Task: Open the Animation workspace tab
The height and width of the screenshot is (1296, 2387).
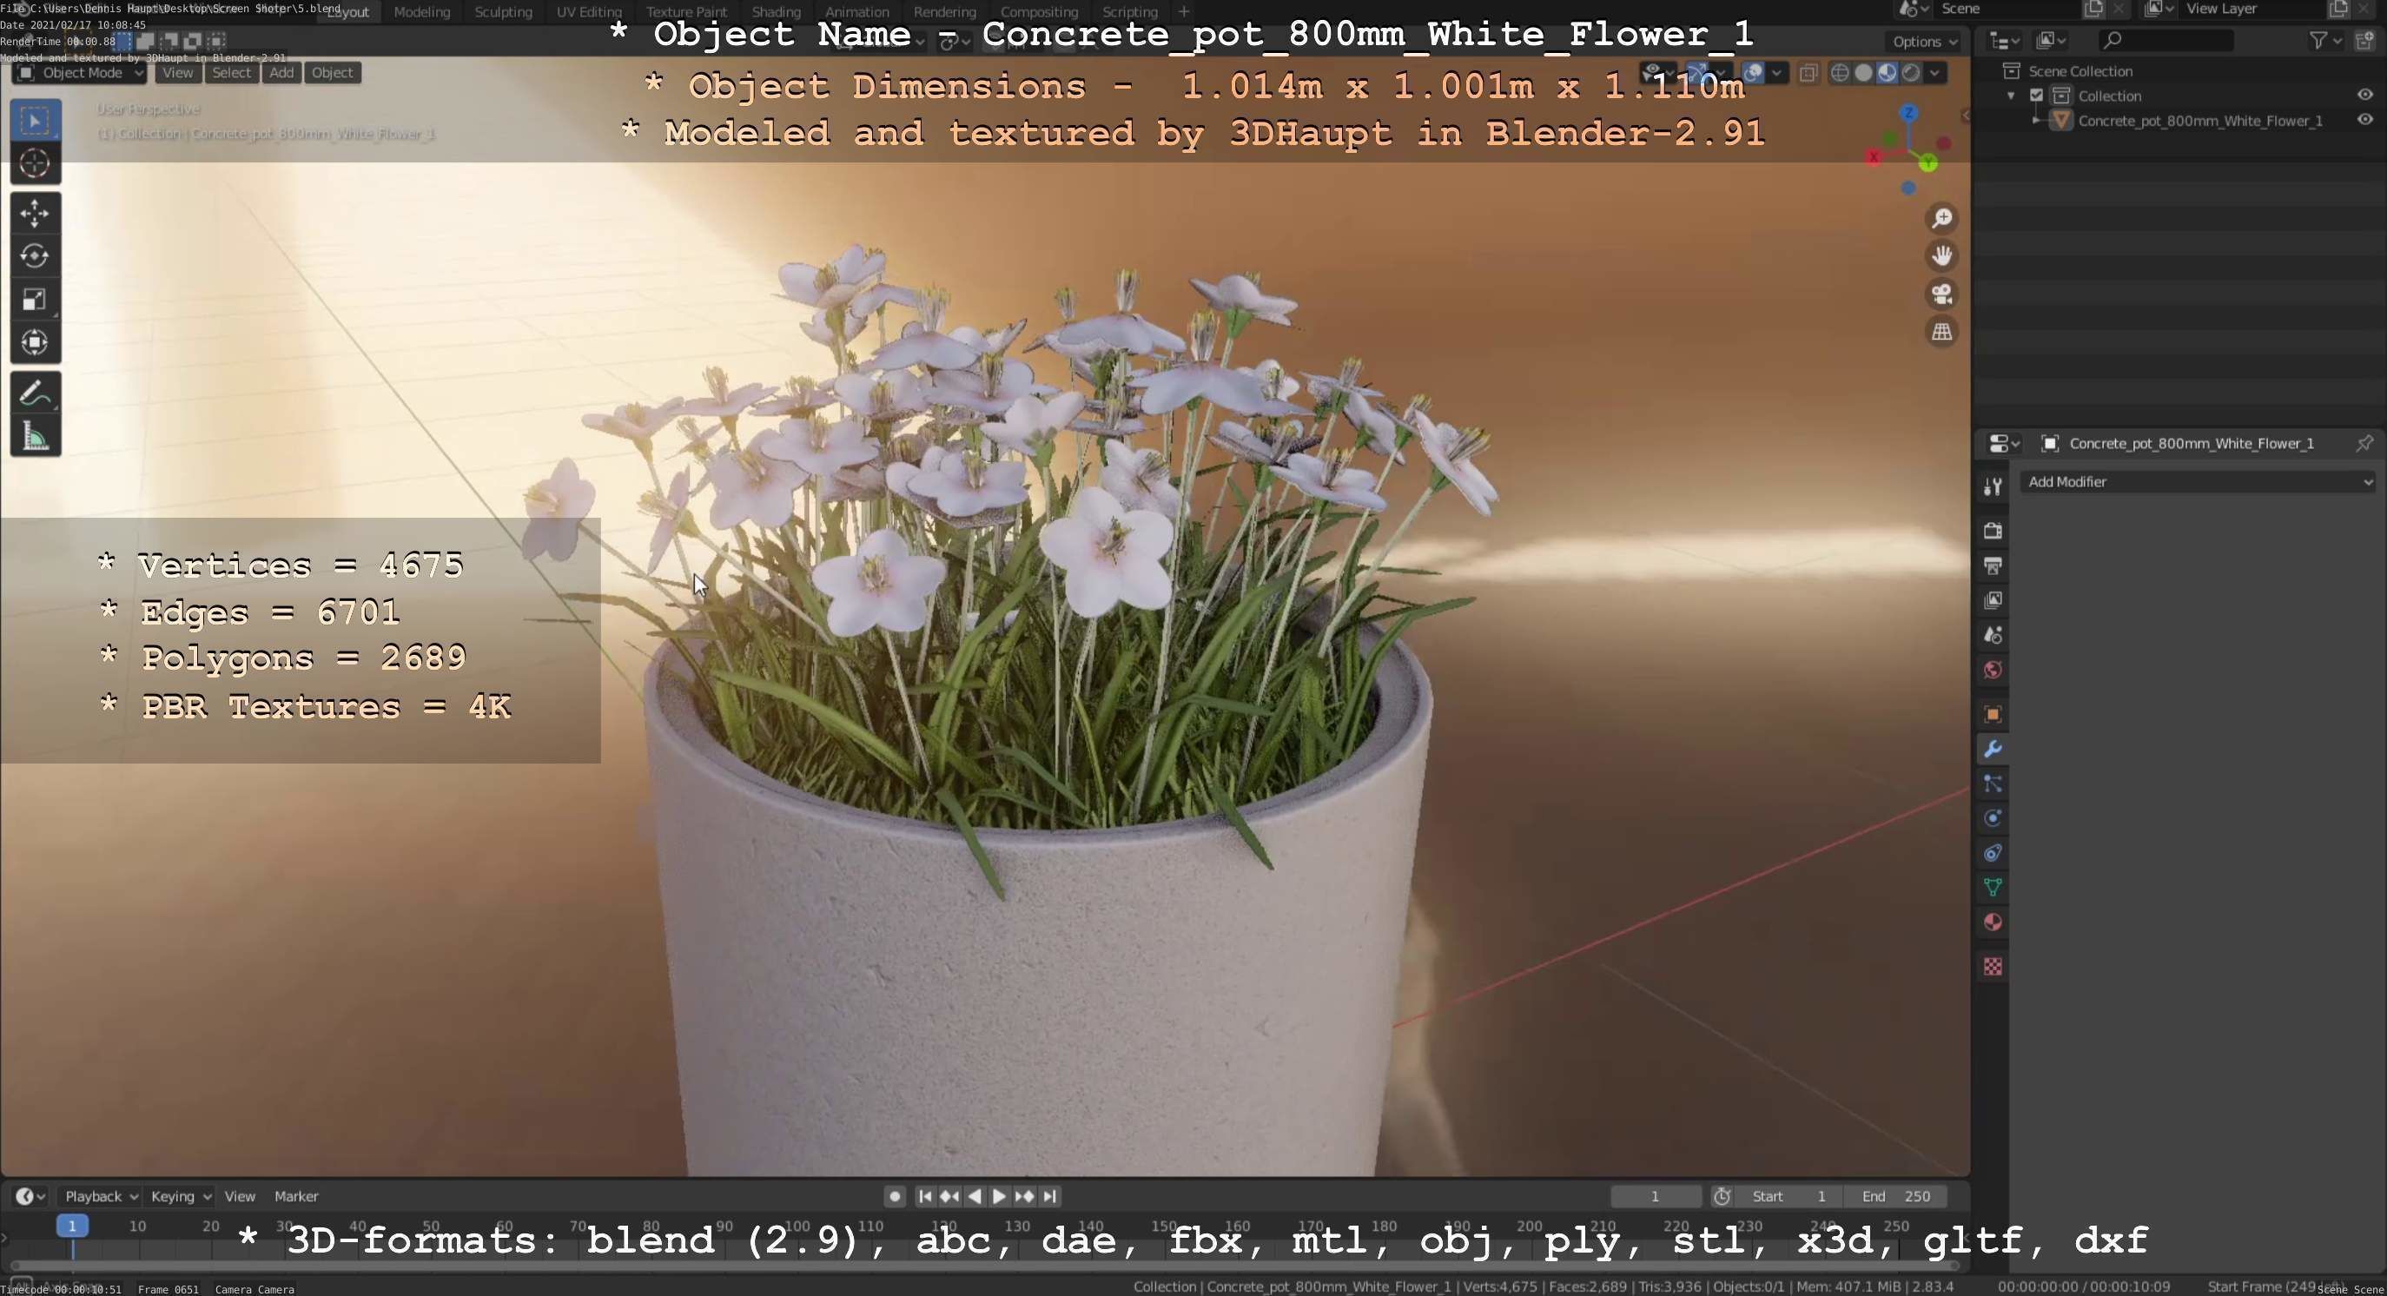Action: 856,12
